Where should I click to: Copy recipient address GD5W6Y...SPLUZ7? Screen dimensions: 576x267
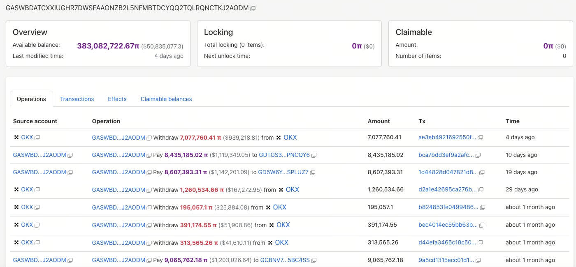pos(313,173)
